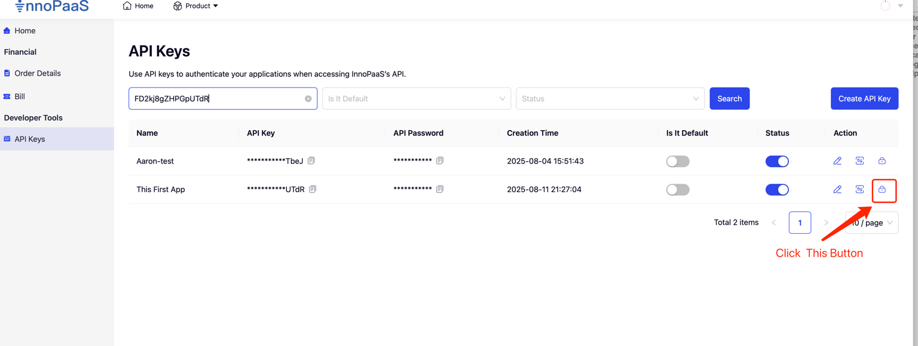Click the reset icon for This First App
This screenshot has height=346, width=918.
click(x=859, y=190)
